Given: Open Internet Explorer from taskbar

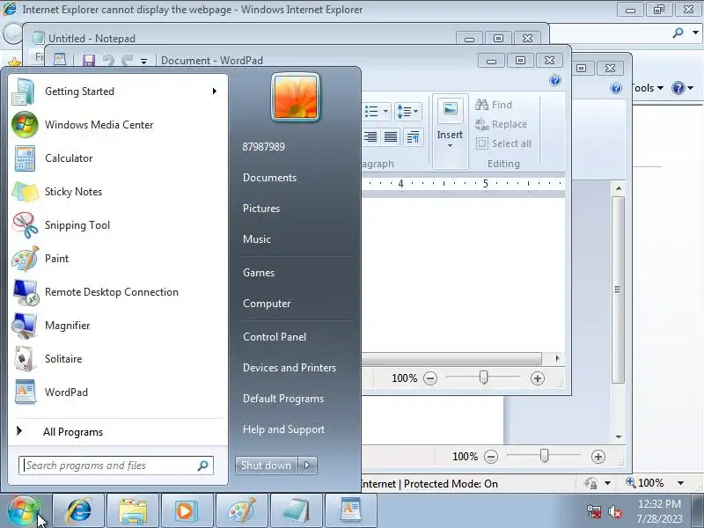Looking at the screenshot, I should click(x=78, y=511).
